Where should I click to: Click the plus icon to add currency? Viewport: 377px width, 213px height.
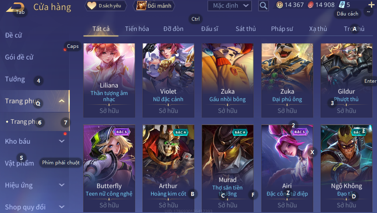pos(371,4)
